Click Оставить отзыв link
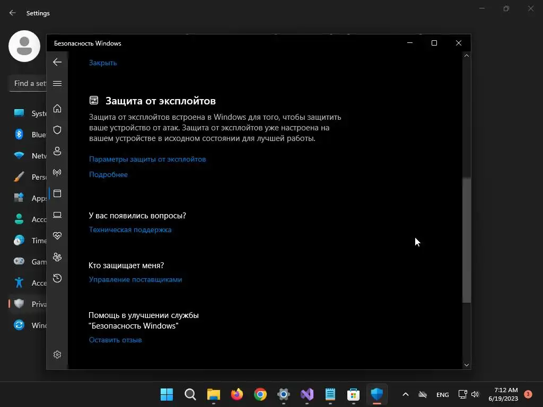Image resolution: width=543 pixels, height=407 pixels. (115, 340)
